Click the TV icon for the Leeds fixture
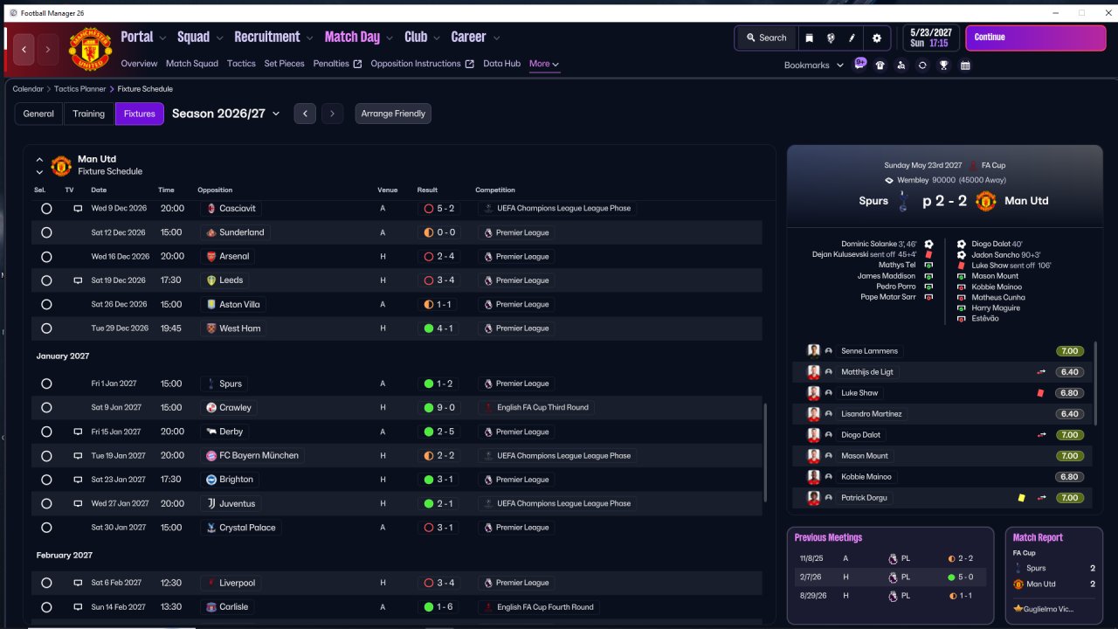 (x=78, y=280)
